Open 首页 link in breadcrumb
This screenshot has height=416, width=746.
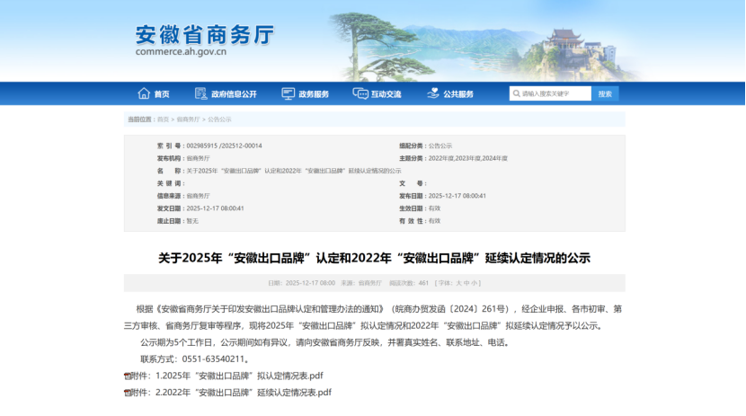(163, 119)
